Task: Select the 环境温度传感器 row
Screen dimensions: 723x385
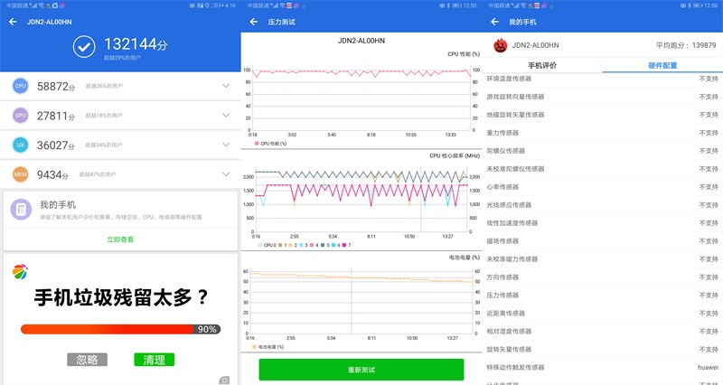Action: 603,79
